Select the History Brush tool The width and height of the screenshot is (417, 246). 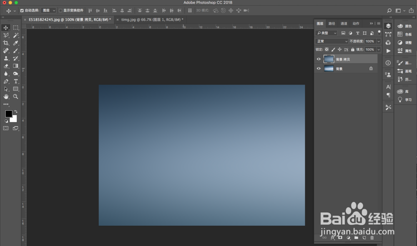coord(16,58)
